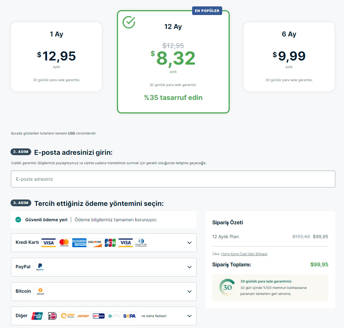The image size is (344, 328).
Task: Select the 1 Ay plan card
Action: (x=56, y=56)
